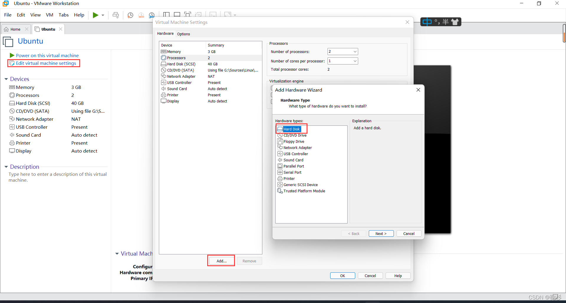Collapse the Description section

point(6,167)
